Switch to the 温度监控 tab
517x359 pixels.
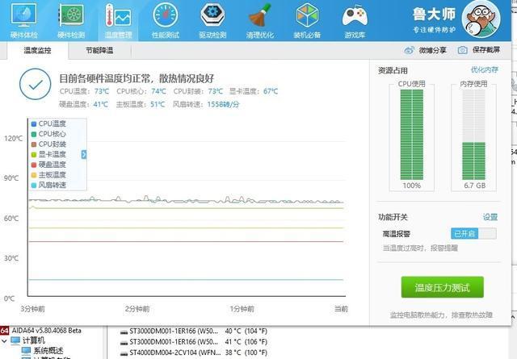(37, 50)
